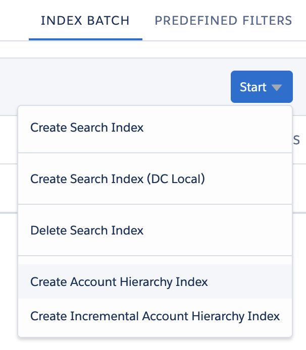The image size is (306, 350).
Task: Click the gray triangle beside Start
Action: (x=277, y=87)
